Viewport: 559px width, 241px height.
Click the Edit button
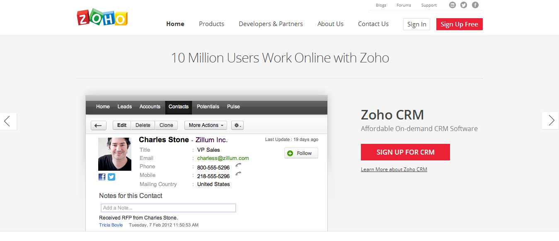tap(122, 125)
